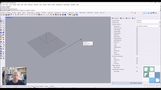The width and height of the screenshot is (161, 90).
Task: Toggle the Grid checkbox
Action: point(137,58)
